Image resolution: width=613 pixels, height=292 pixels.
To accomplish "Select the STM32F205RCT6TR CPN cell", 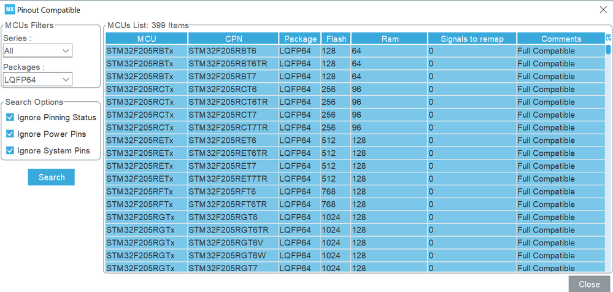I will (x=233, y=102).
